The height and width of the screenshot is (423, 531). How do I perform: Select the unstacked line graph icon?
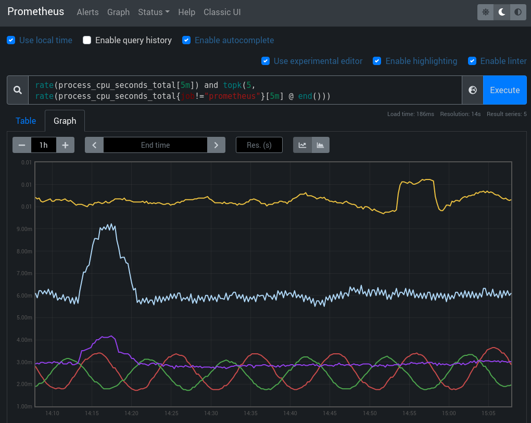click(302, 145)
